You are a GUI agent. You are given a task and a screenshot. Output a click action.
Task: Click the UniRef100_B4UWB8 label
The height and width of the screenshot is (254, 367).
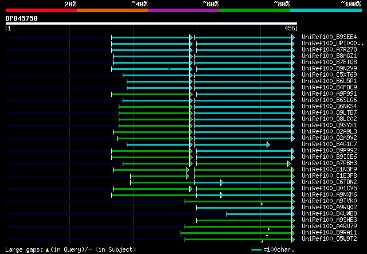coord(329,214)
